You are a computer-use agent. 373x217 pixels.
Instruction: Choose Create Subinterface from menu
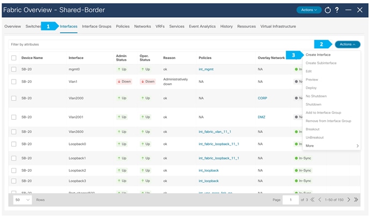click(x=321, y=63)
